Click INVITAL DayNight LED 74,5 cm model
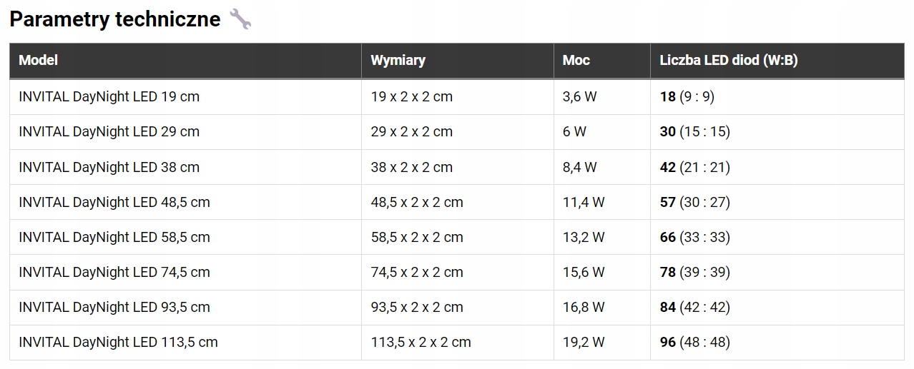 [114, 272]
